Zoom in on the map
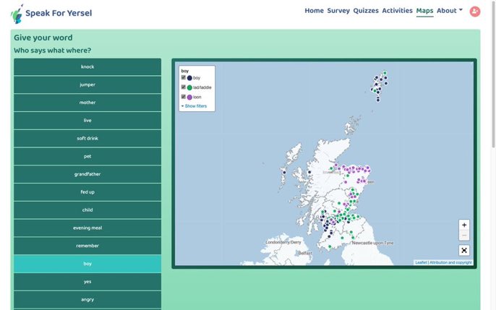The image size is (496, 310). (x=464, y=225)
